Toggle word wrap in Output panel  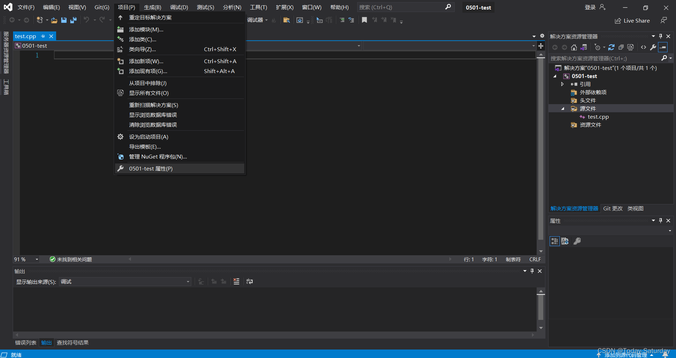point(250,281)
